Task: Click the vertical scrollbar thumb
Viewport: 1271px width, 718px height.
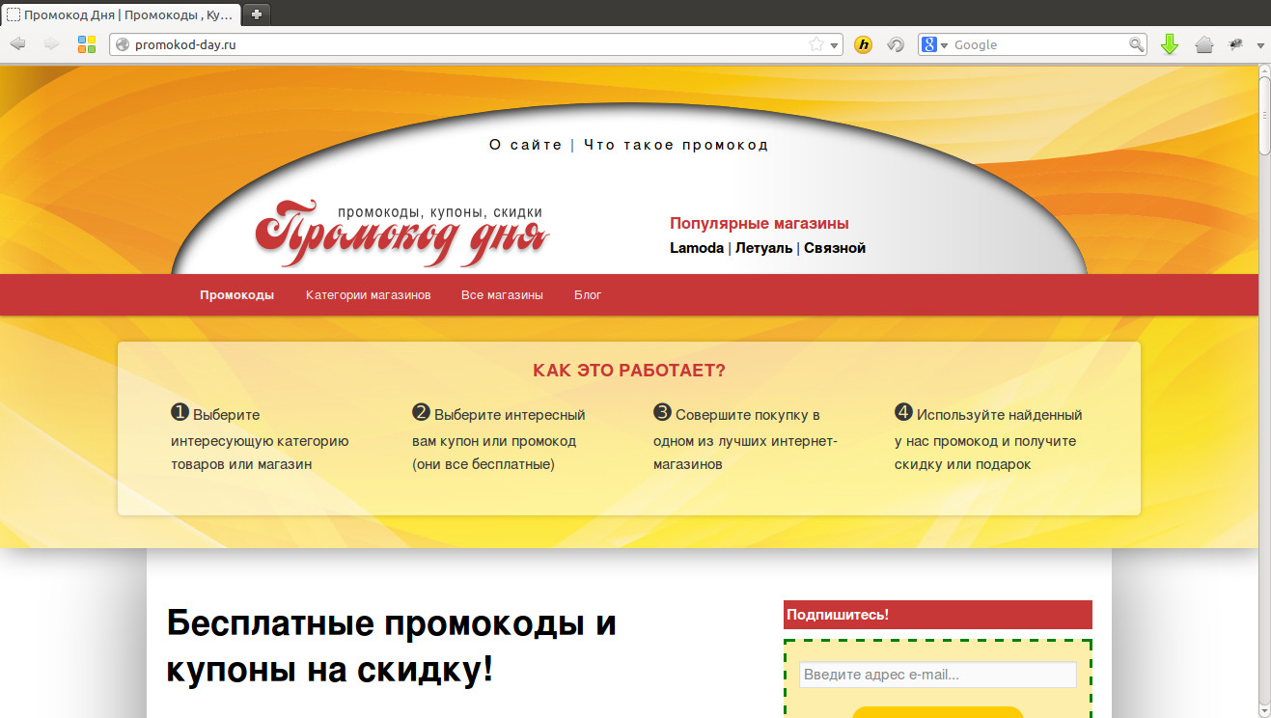Action: [1264, 114]
